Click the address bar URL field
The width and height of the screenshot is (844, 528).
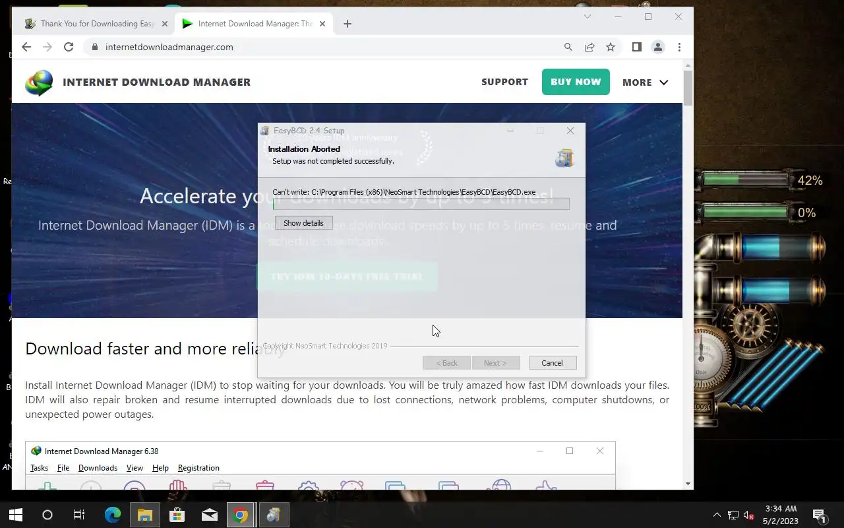coord(330,47)
